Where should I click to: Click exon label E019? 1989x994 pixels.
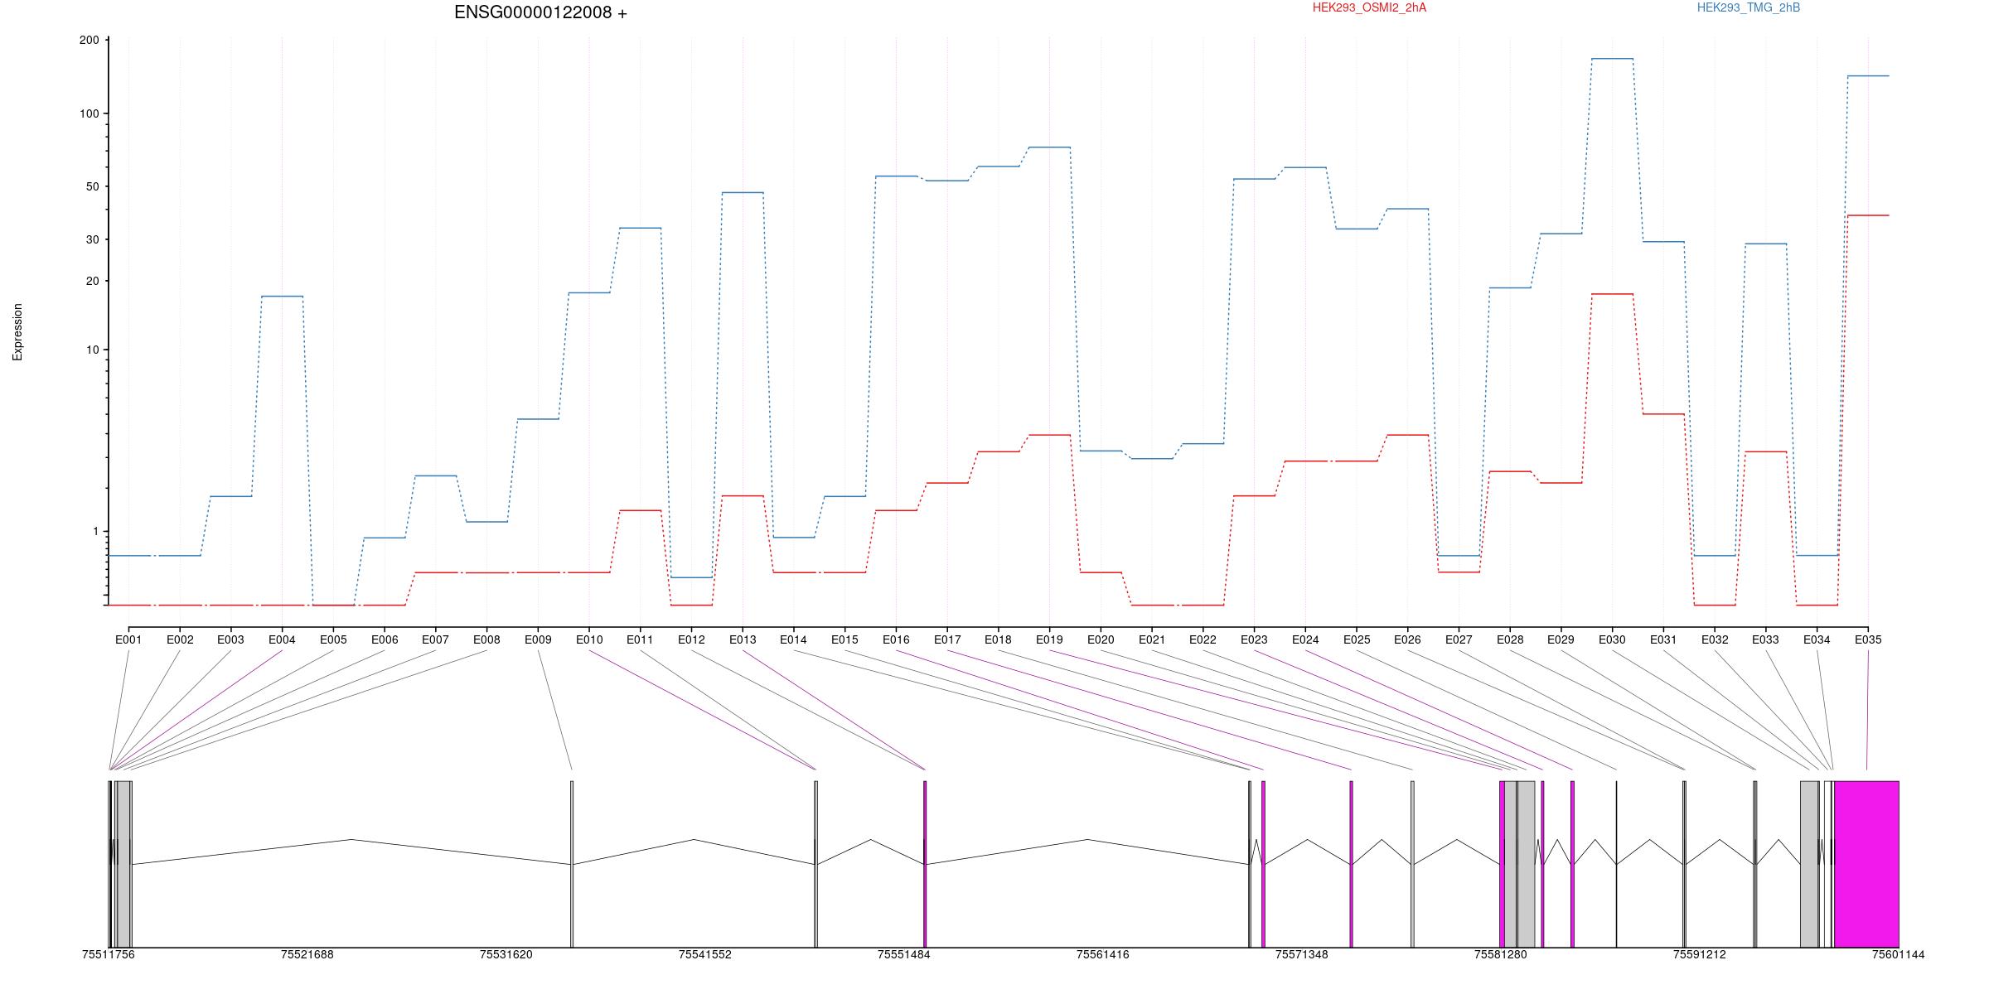(x=1049, y=639)
